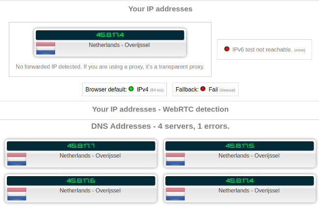Click DNS server address 45.8.17.6
Image resolution: width=319 pixels, height=206 pixels.
pyautogui.click(x=81, y=181)
